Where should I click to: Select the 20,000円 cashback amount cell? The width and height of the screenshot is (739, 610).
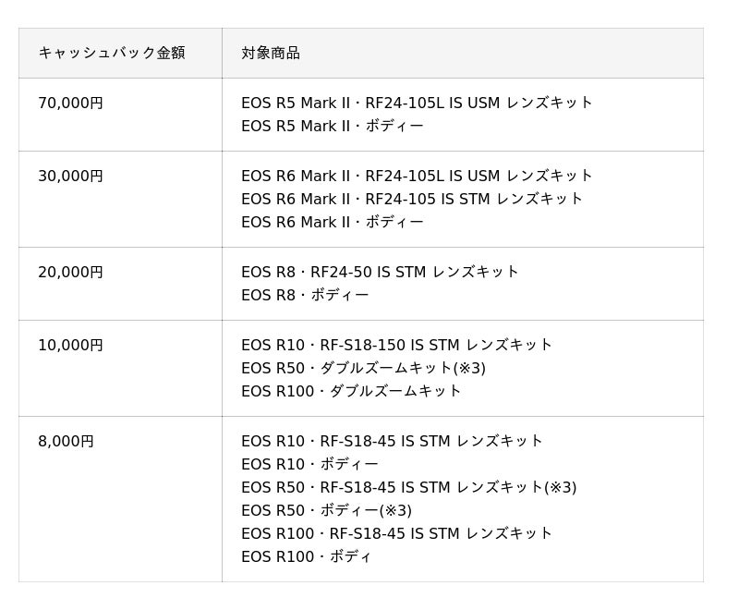[x=71, y=272]
